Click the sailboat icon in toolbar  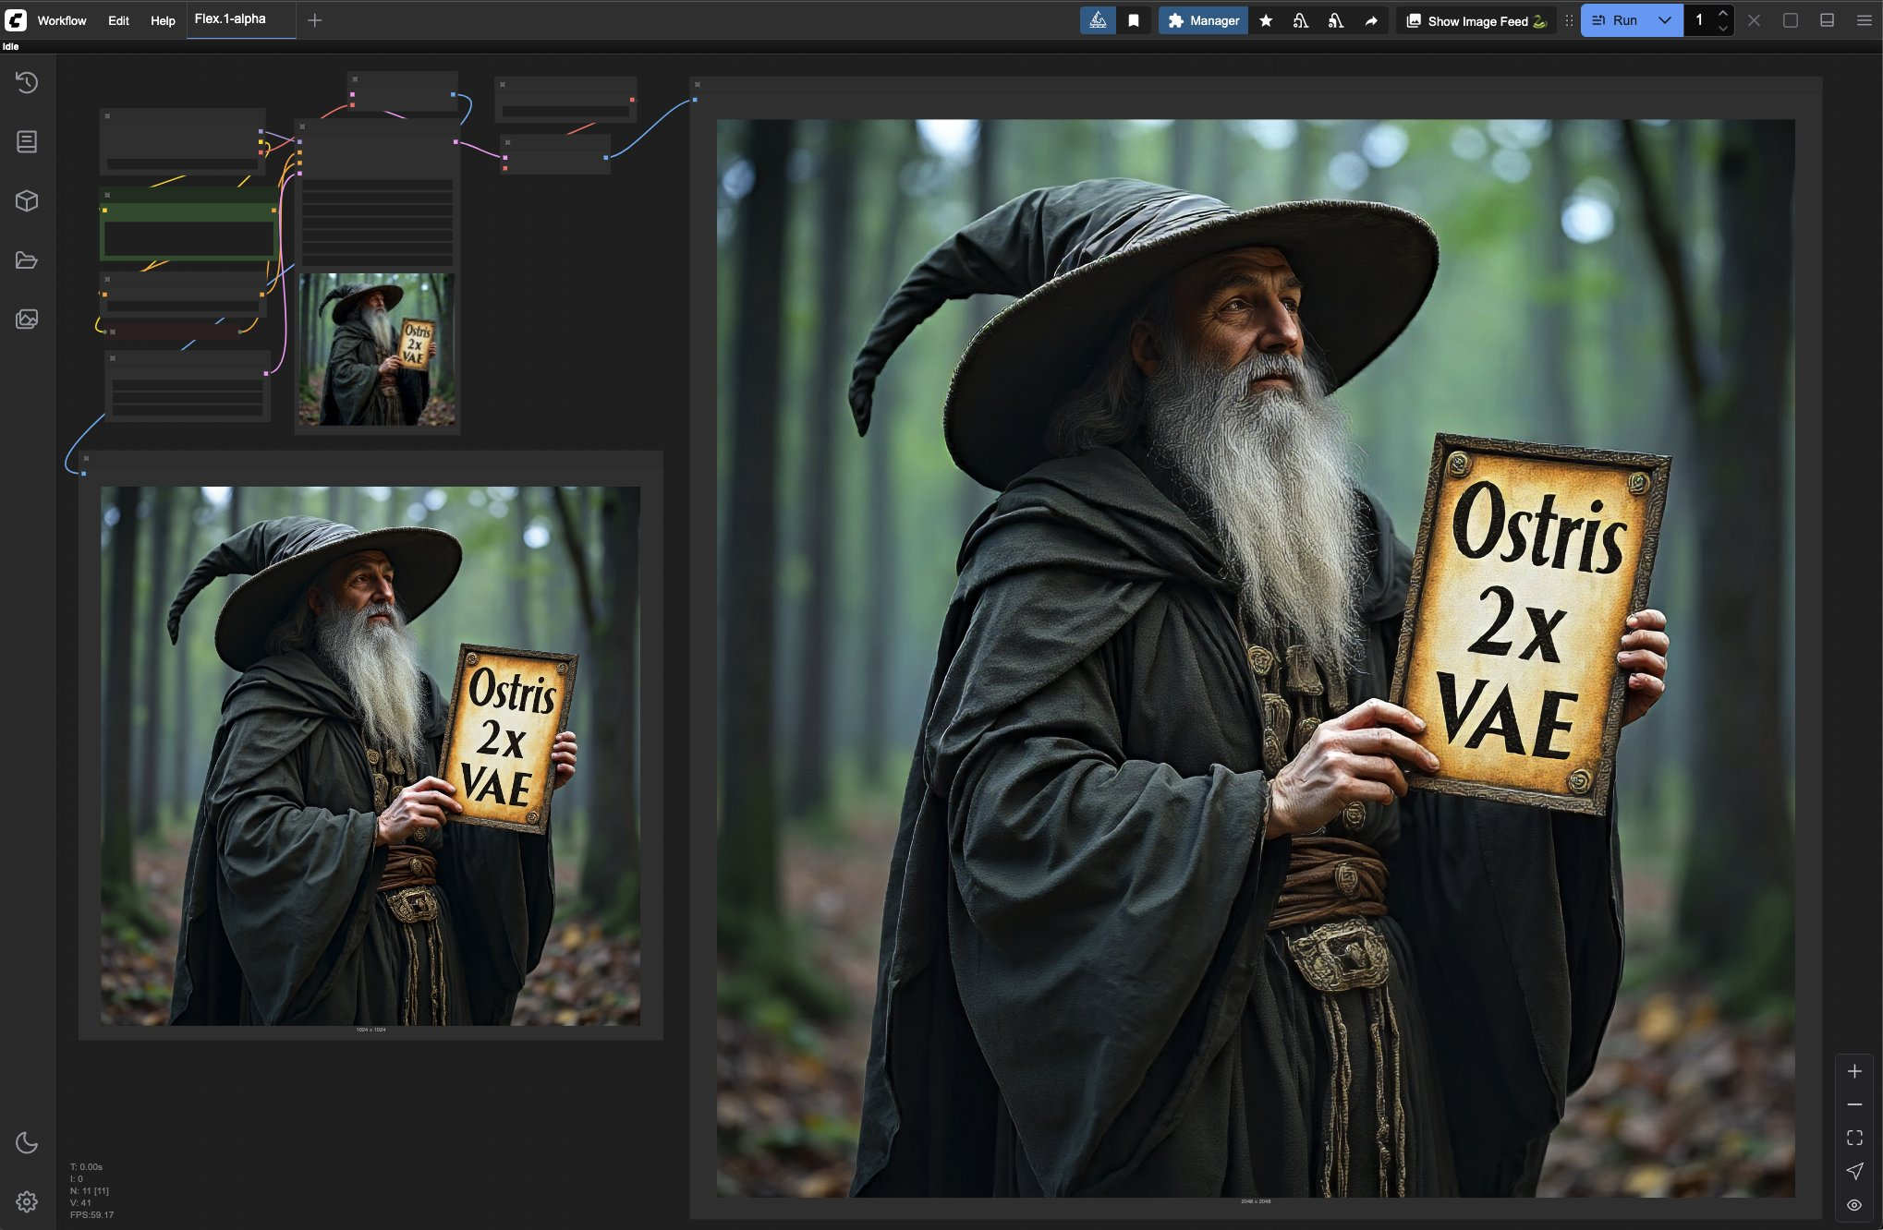coord(1098,20)
